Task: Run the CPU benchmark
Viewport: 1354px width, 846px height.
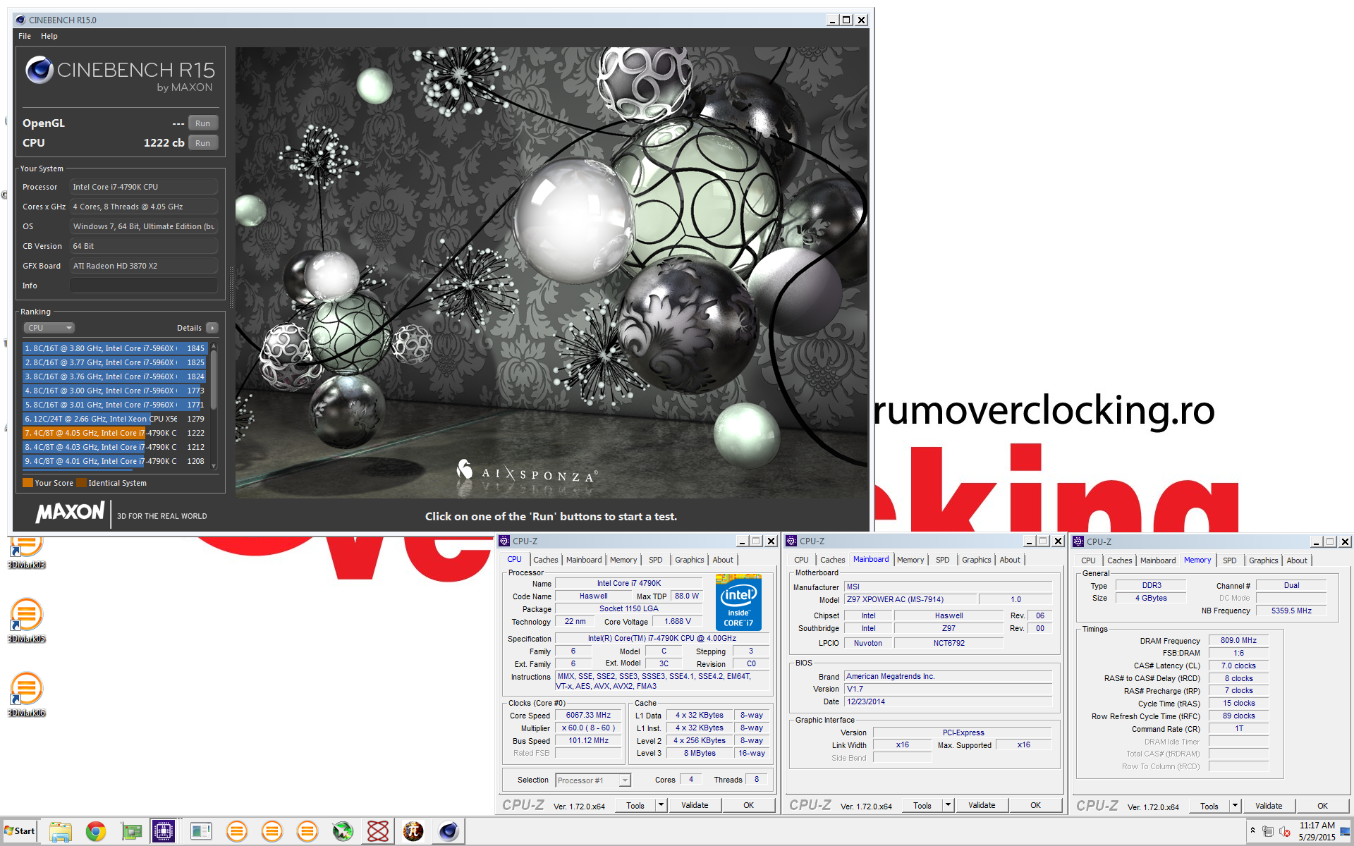Action: click(x=203, y=143)
